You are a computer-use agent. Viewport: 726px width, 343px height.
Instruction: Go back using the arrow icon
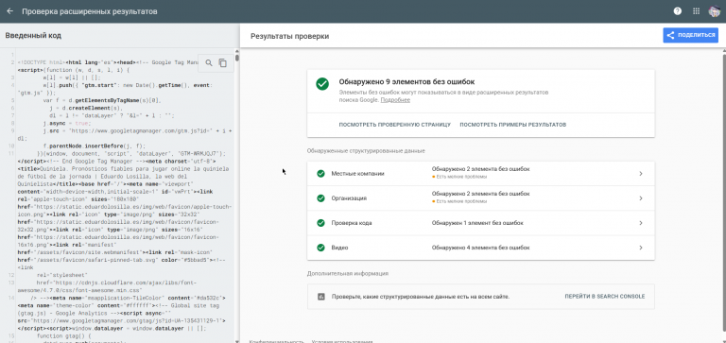click(x=10, y=11)
